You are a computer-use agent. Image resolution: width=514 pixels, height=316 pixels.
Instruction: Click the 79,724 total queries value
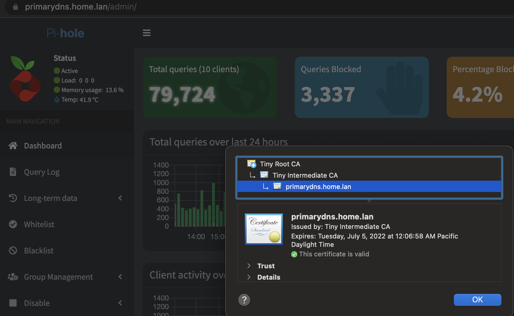182,95
